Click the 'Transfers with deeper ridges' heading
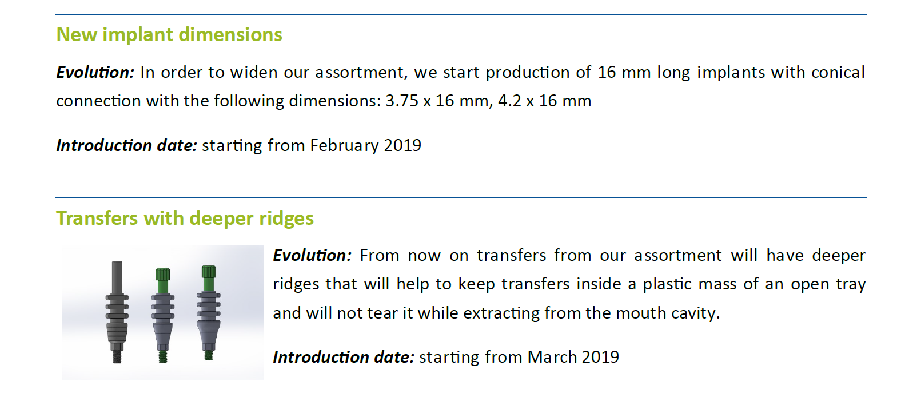921x397 pixels. point(185,219)
